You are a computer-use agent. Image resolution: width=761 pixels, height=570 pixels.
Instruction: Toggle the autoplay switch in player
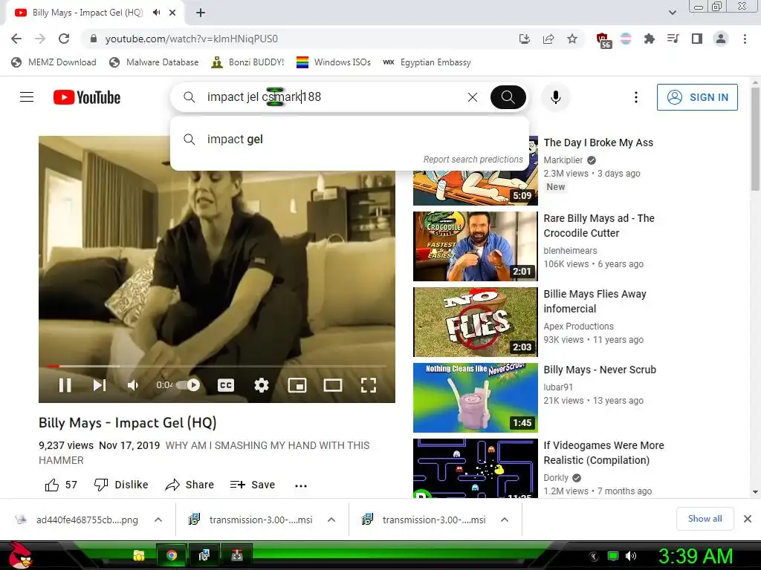188,385
